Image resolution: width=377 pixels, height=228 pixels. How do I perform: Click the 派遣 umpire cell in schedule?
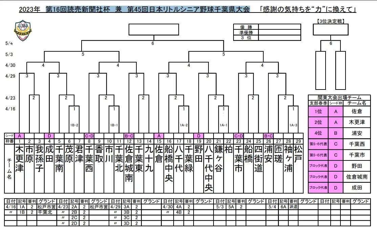293,207
